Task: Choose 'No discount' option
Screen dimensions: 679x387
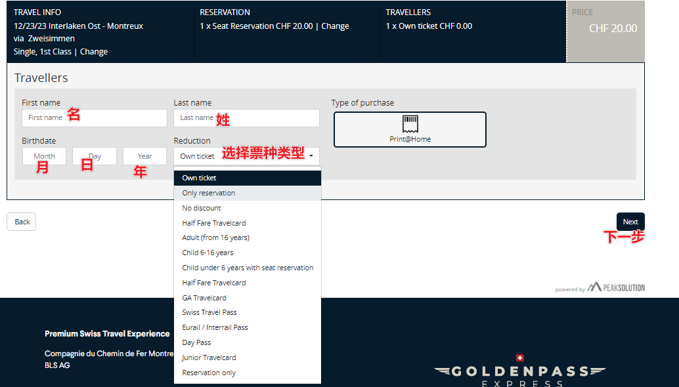Action: tap(248, 208)
